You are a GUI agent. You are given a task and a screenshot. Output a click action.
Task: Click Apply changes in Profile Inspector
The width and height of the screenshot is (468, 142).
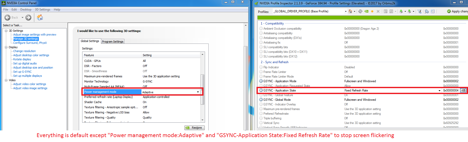[x=457, y=11]
